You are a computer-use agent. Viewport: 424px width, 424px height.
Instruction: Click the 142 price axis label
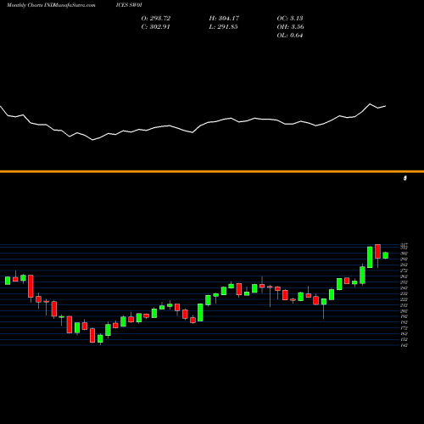click(404, 345)
